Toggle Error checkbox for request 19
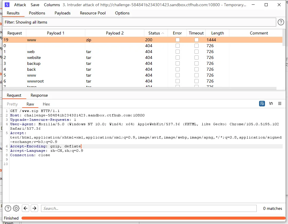Screen dimensions: 288x224 [x=178, y=40]
